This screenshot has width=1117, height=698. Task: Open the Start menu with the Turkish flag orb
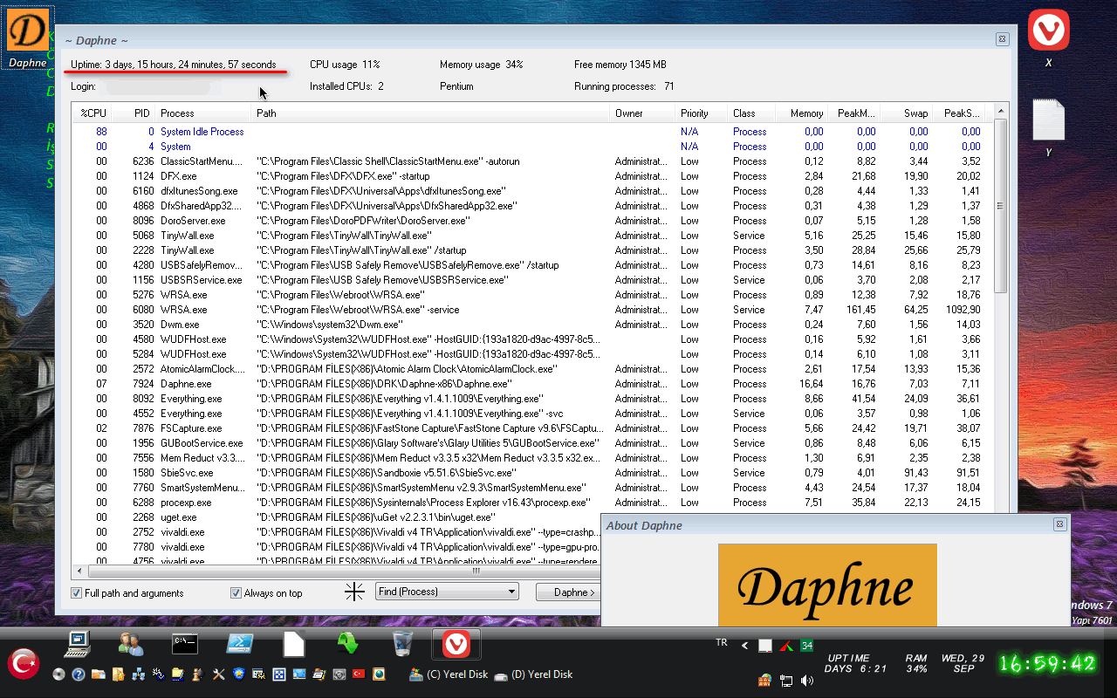pos(24,664)
